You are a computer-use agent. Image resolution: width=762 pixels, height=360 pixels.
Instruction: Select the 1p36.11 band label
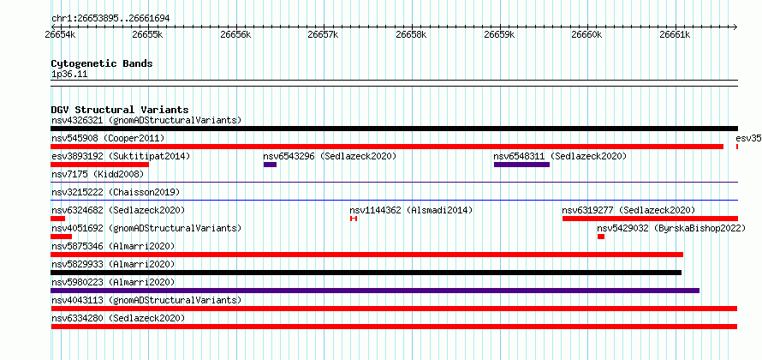pos(69,75)
